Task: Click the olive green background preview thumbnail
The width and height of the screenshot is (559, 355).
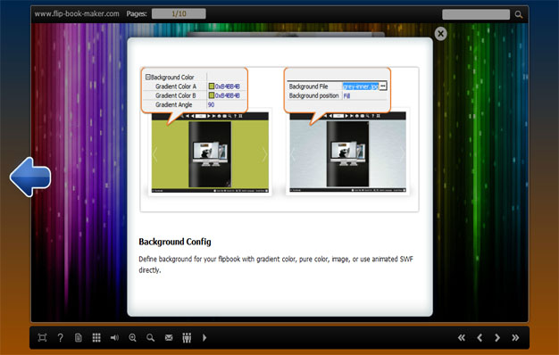Action: point(210,153)
